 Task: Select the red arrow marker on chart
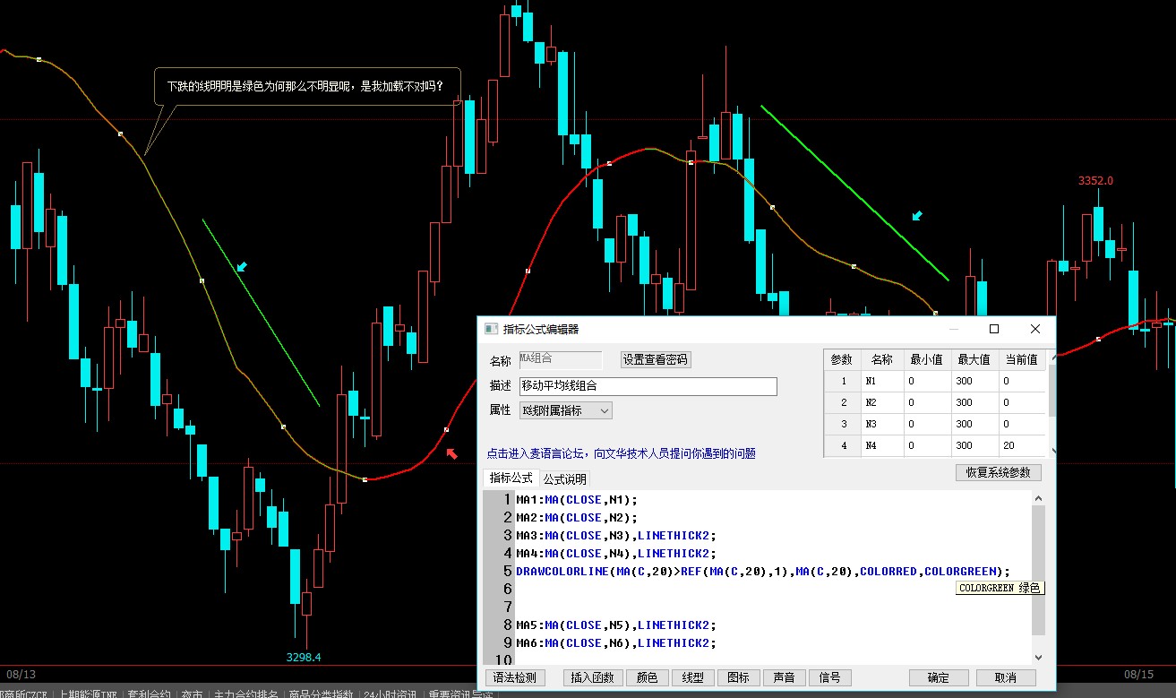[452, 454]
